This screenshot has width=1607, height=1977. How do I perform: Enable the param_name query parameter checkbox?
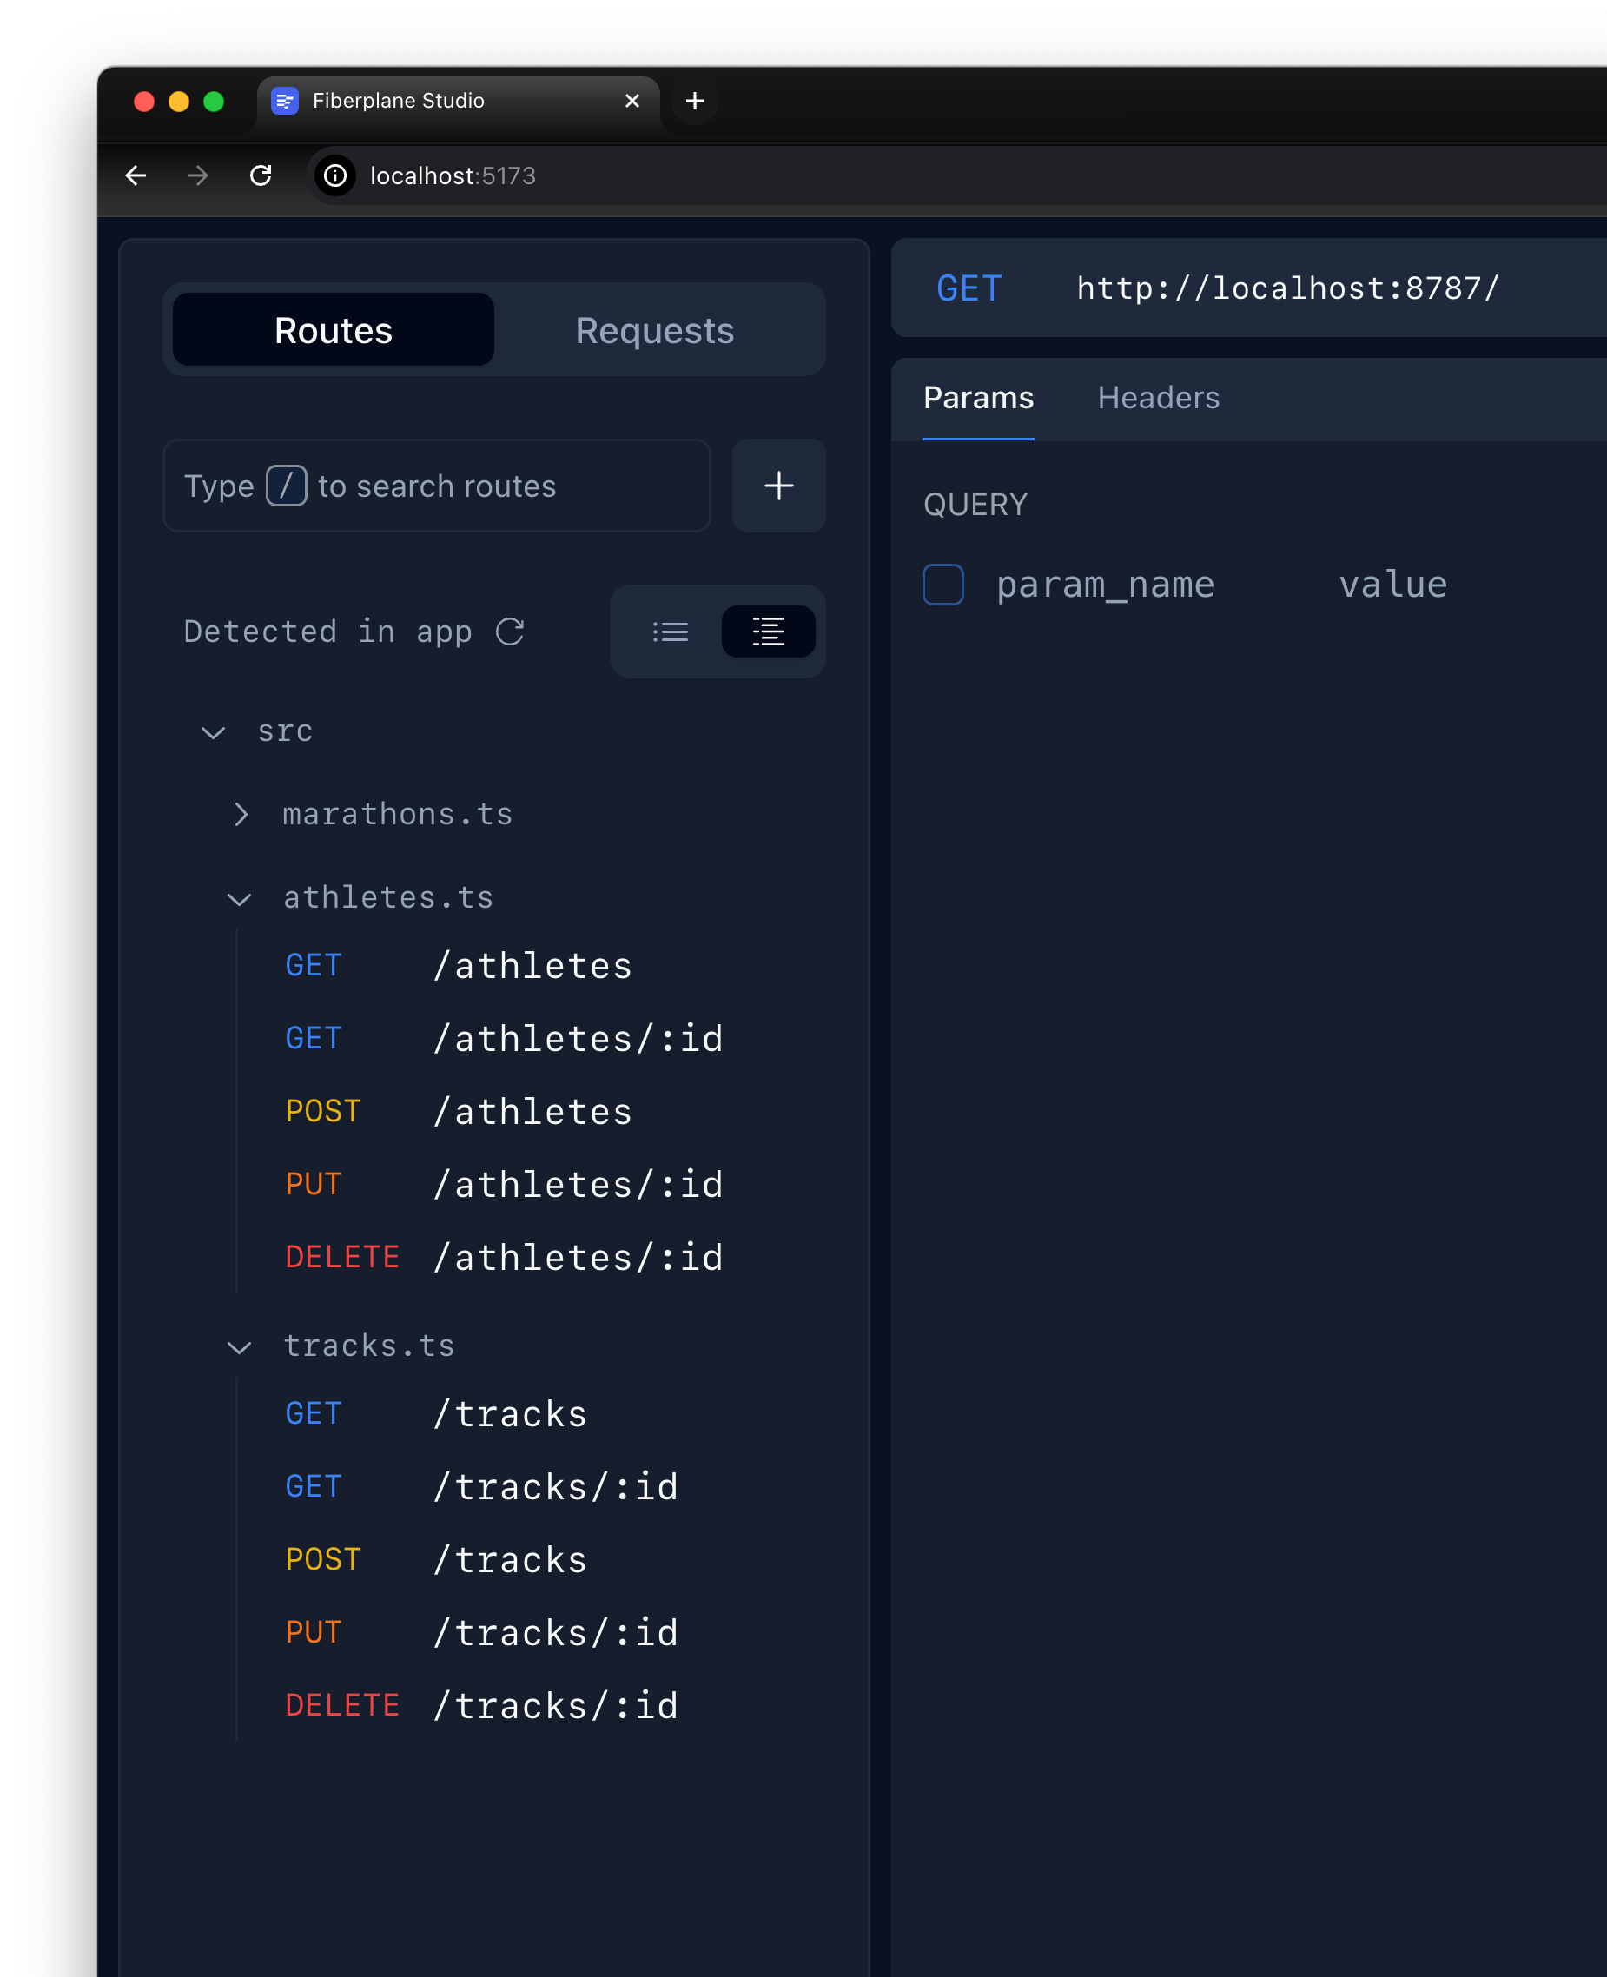[942, 584]
